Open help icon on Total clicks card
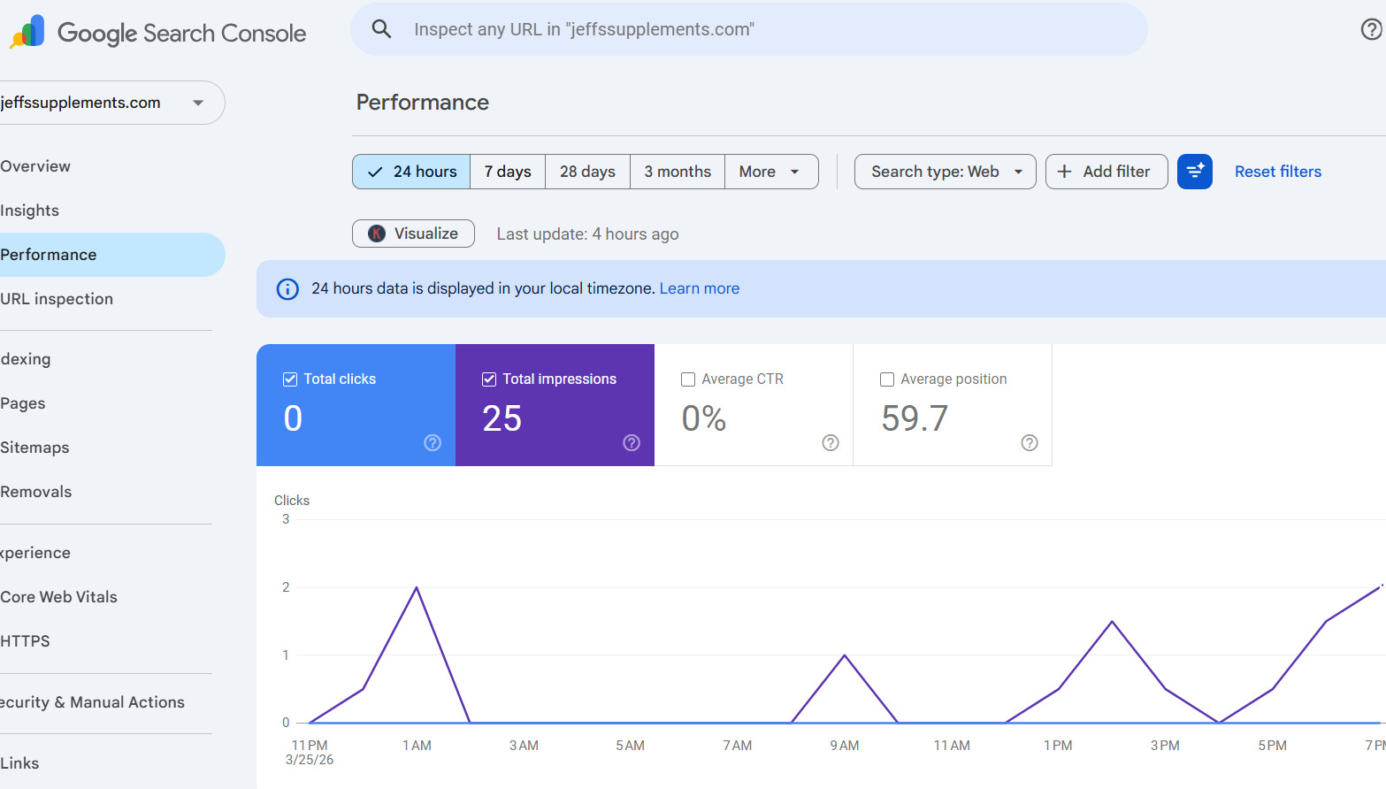The image size is (1386, 789). pos(433,443)
